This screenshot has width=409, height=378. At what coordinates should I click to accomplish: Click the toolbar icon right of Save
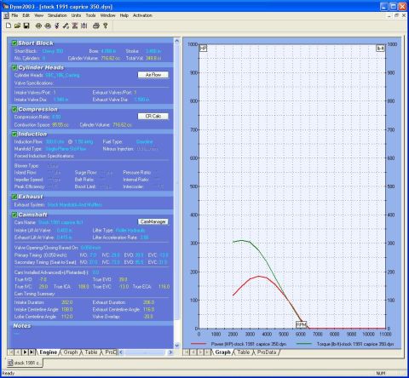click(38, 26)
